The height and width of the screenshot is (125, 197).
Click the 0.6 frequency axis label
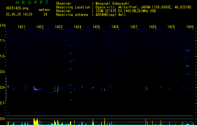click(3, 119)
